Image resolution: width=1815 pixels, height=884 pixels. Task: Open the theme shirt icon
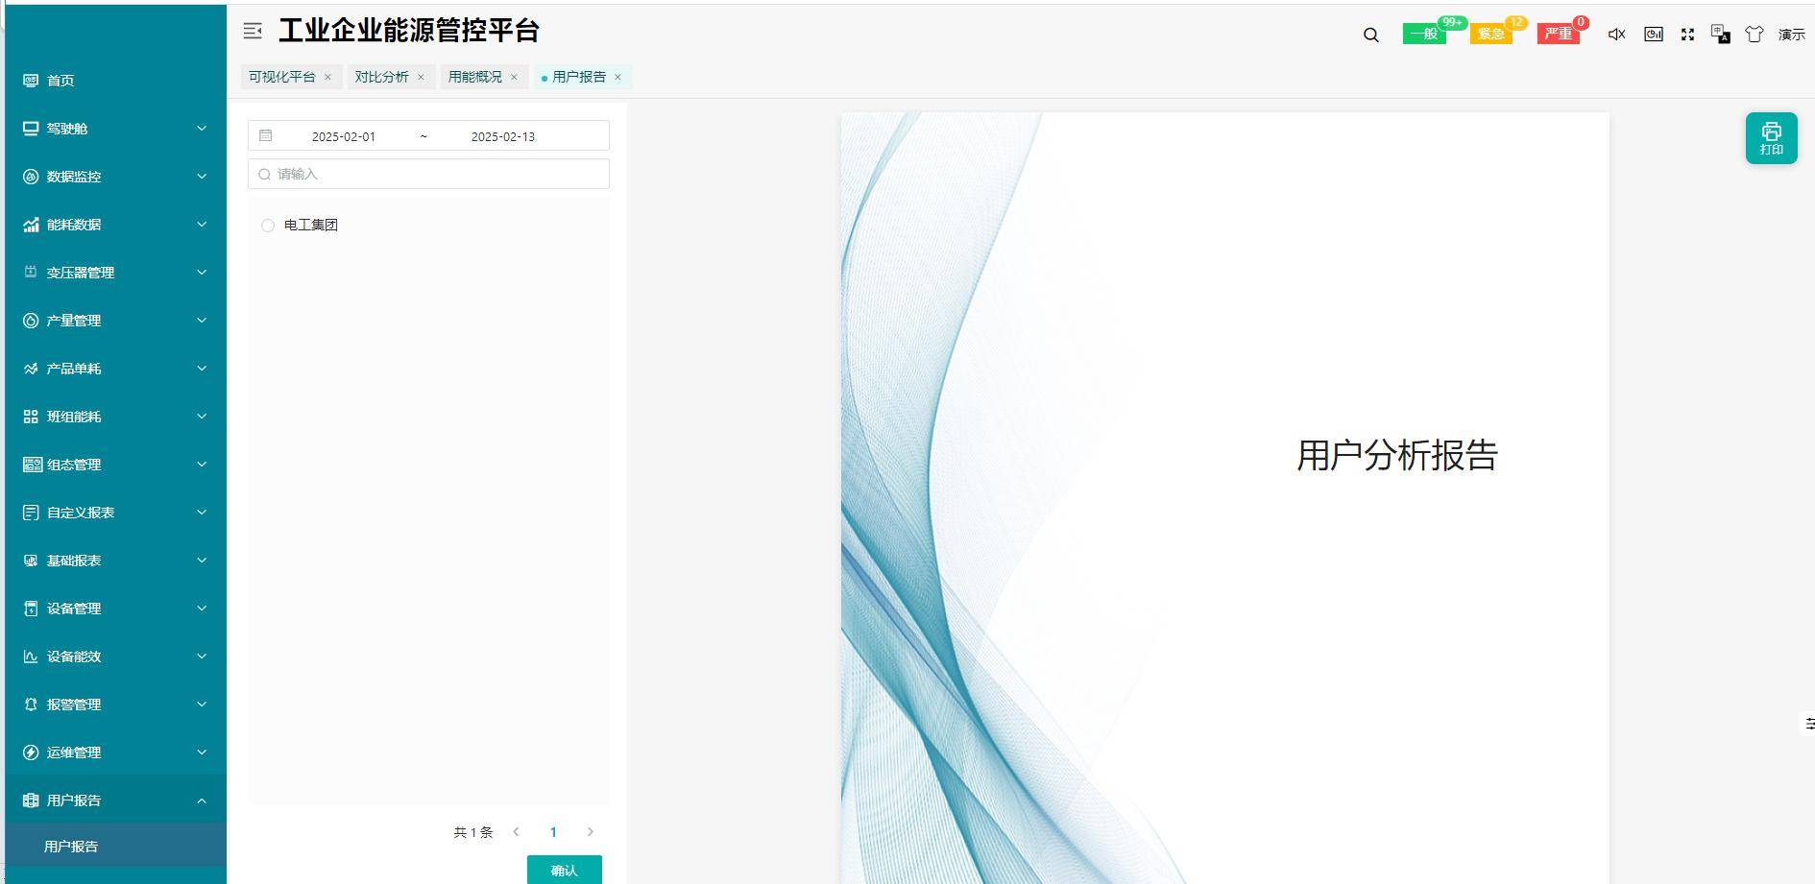pyautogui.click(x=1754, y=35)
